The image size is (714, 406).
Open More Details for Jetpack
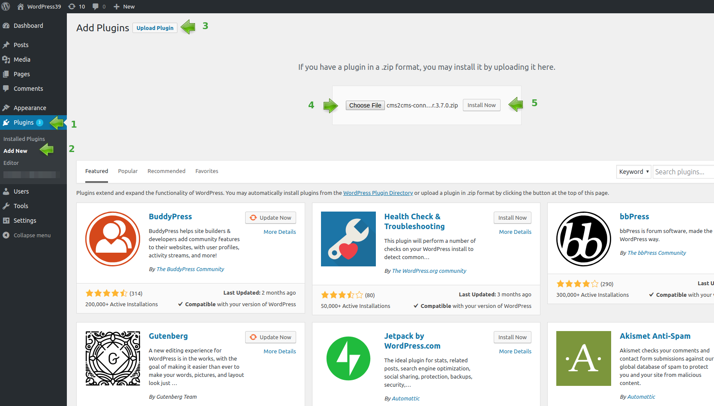pyautogui.click(x=515, y=351)
